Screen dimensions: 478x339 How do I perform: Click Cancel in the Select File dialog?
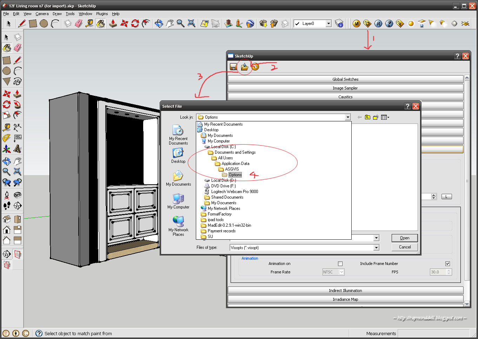[x=405, y=247]
